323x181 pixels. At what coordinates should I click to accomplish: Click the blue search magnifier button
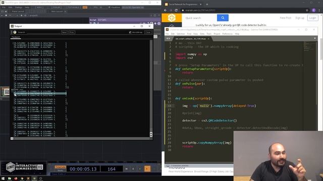pyautogui.click(x=223, y=18)
